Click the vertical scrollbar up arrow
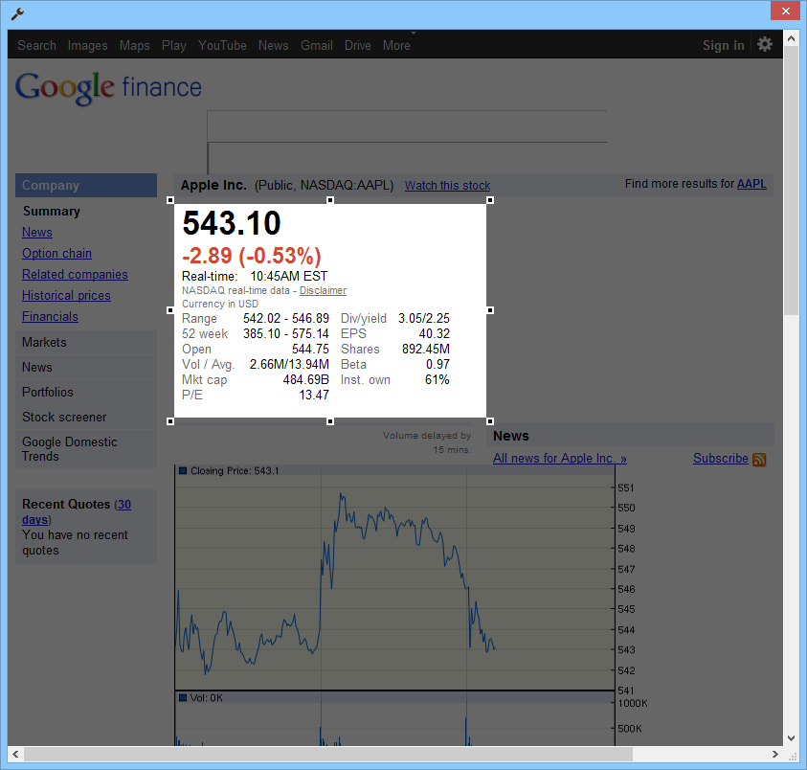The width and height of the screenshot is (807, 770). pyautogui.click(x=791, y=38)
